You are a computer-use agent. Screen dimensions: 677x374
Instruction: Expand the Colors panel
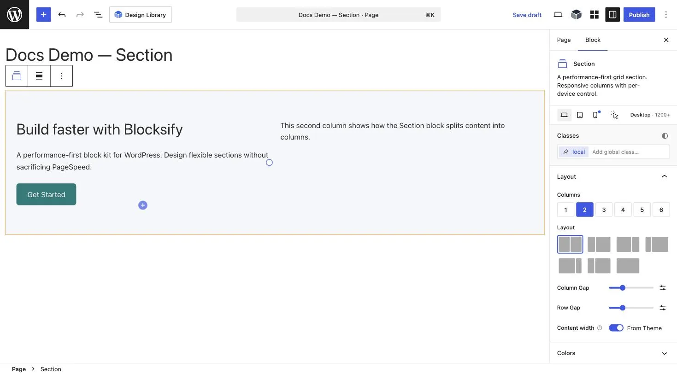tap(613, 353)
